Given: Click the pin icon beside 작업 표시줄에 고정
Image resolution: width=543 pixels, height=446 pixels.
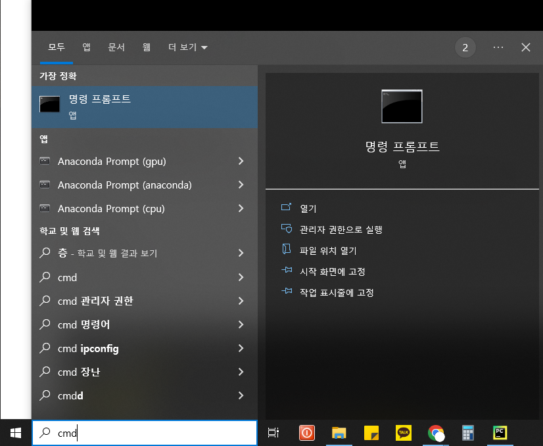Looking at the screenshot, I should tap(287, 290).
